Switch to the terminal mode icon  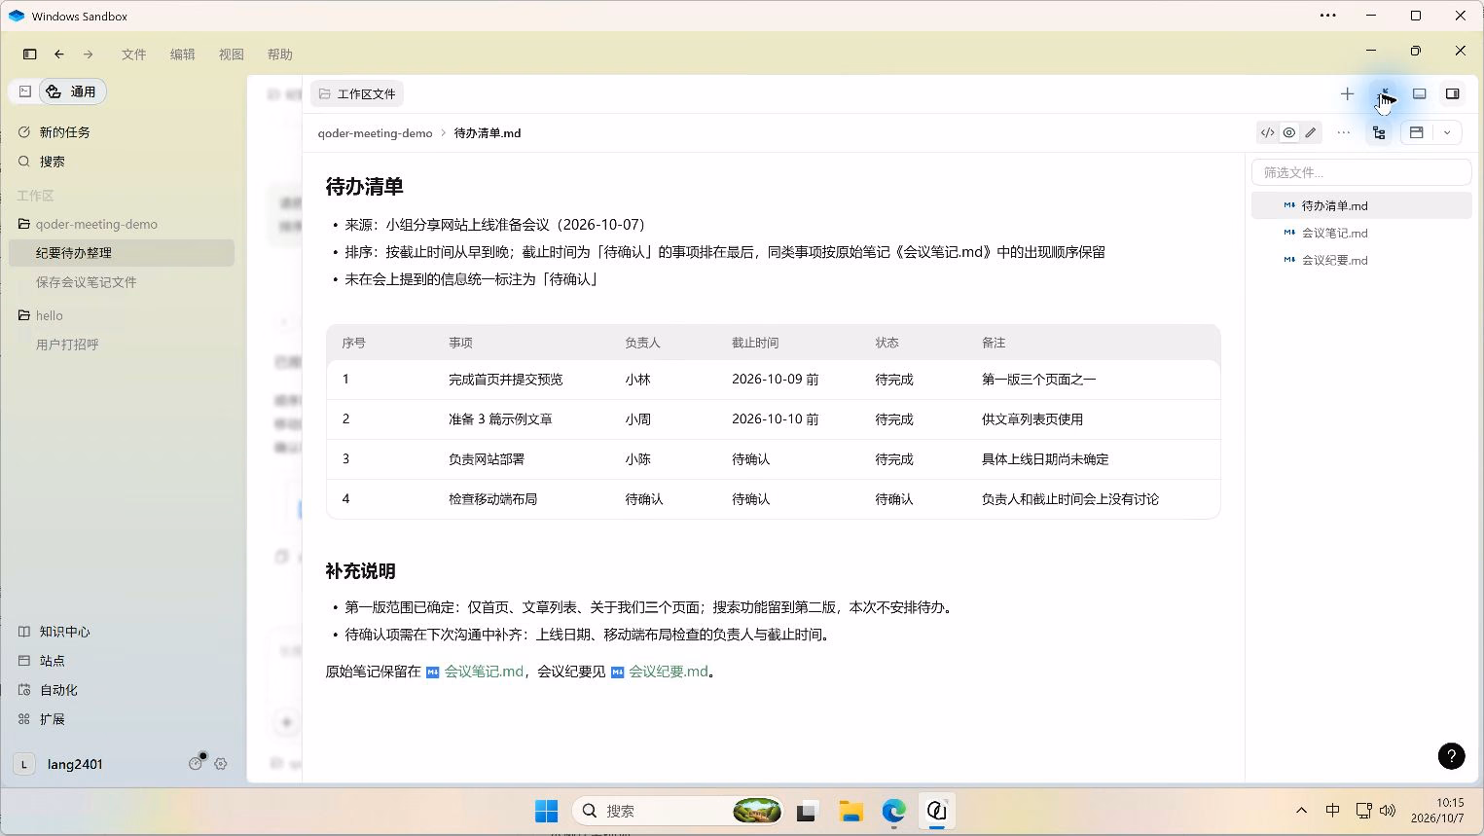point(25,91)
